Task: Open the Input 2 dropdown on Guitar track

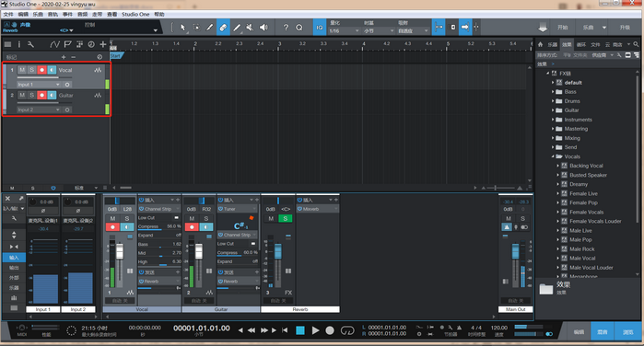Action: point(39,110)
